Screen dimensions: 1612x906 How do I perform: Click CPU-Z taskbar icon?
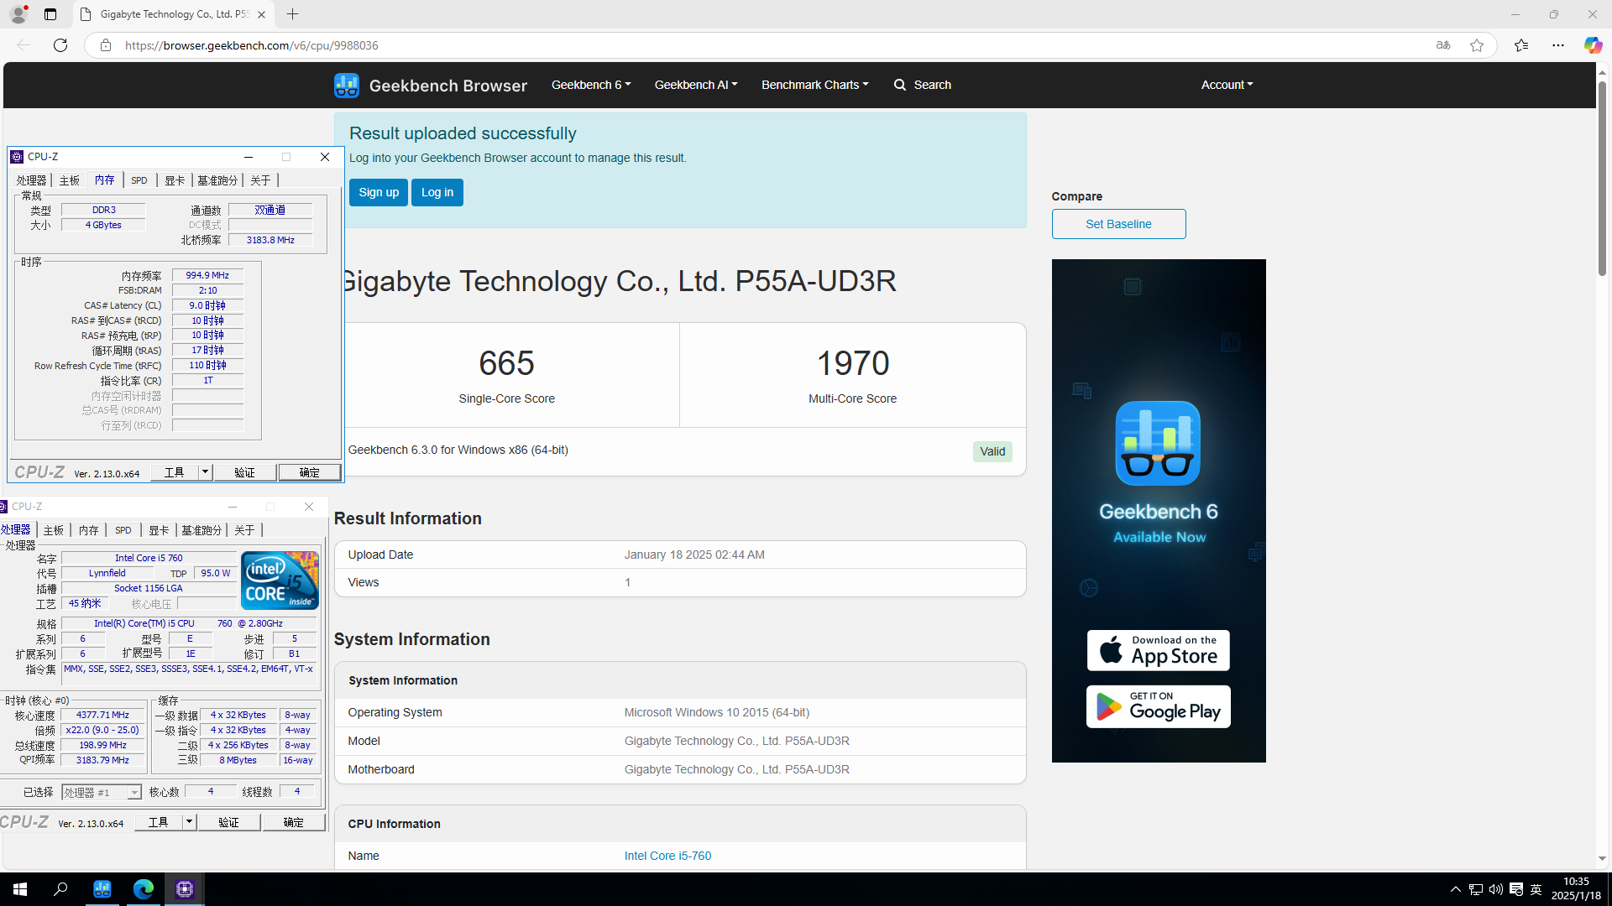[x=185, y=889]
